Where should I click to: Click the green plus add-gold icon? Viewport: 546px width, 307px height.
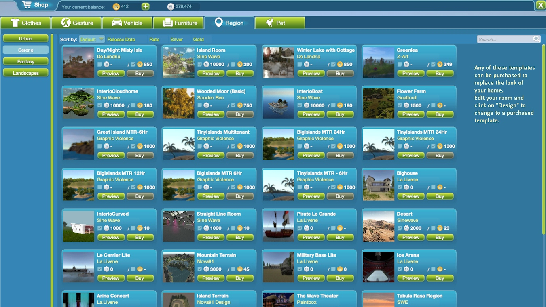point(145,6)
